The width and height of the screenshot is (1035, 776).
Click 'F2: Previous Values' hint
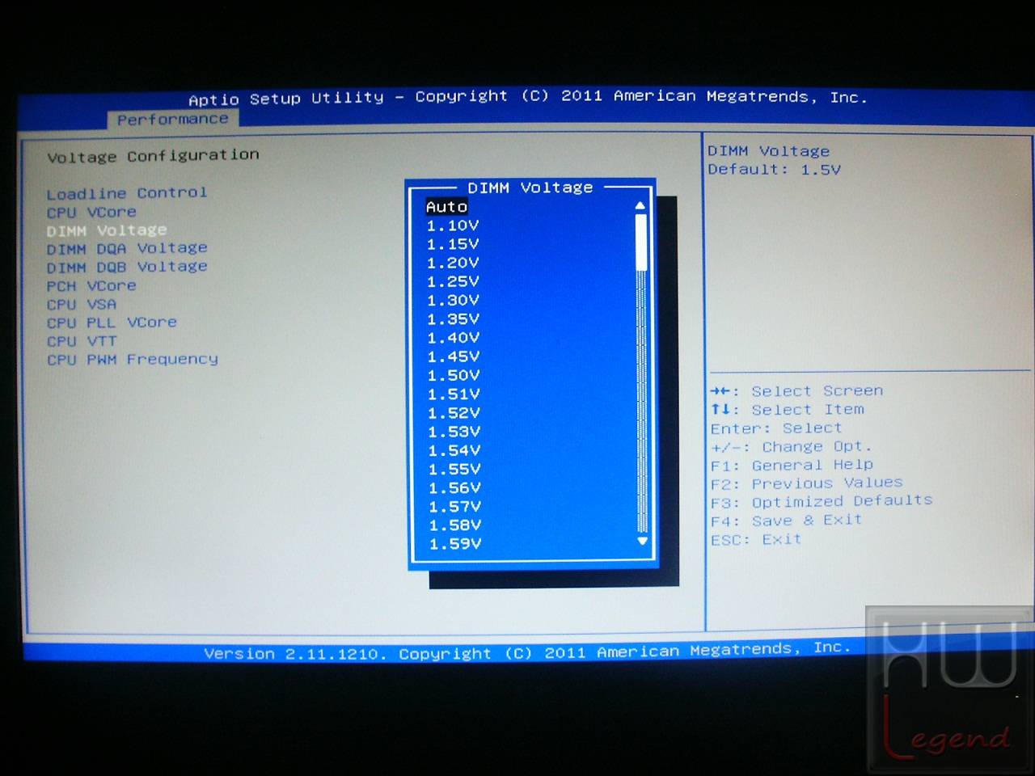[807, 483]
